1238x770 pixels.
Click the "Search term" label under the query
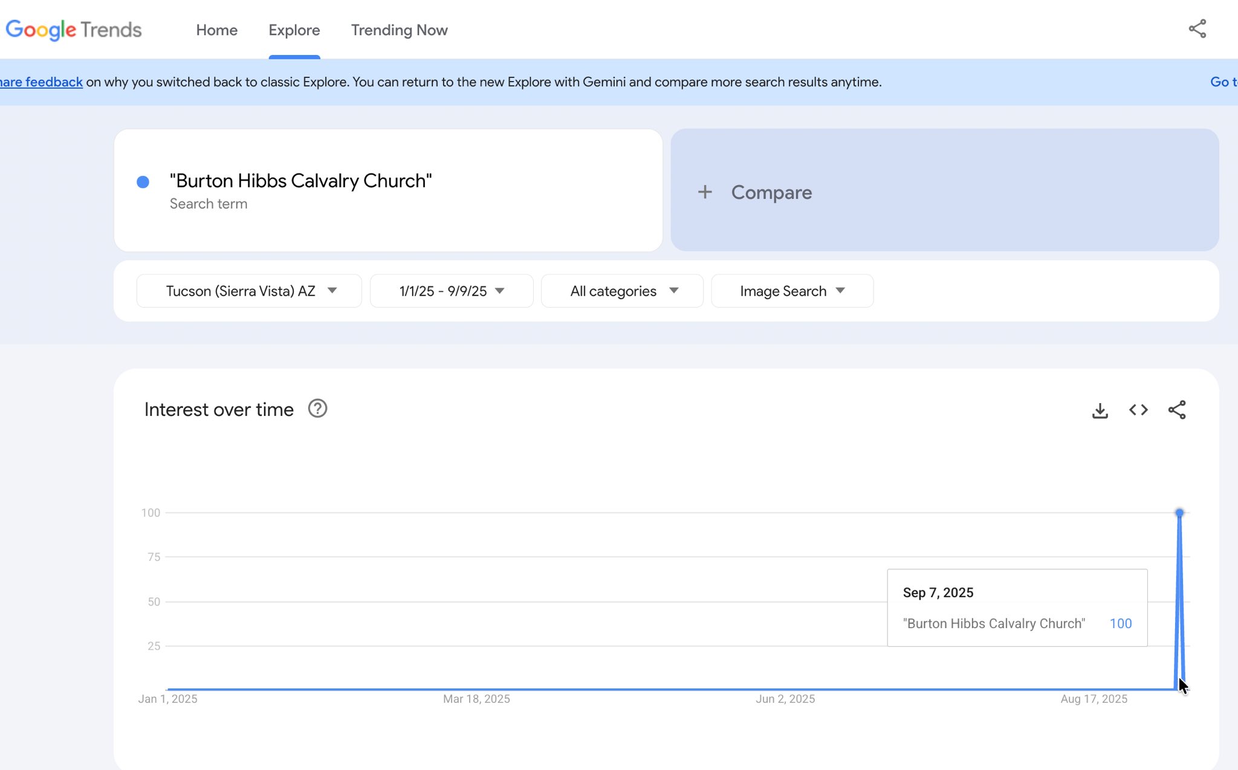click(209, 204)
